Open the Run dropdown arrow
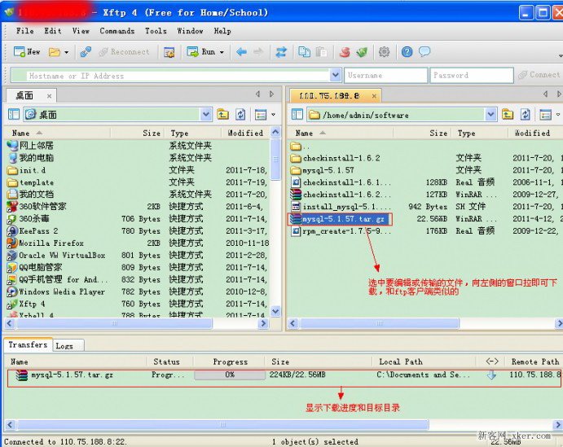563x447 pixels. pos(222,51)
